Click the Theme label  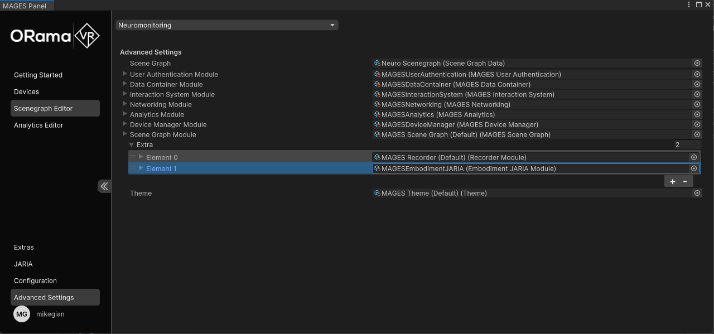(x=141, y=193)
